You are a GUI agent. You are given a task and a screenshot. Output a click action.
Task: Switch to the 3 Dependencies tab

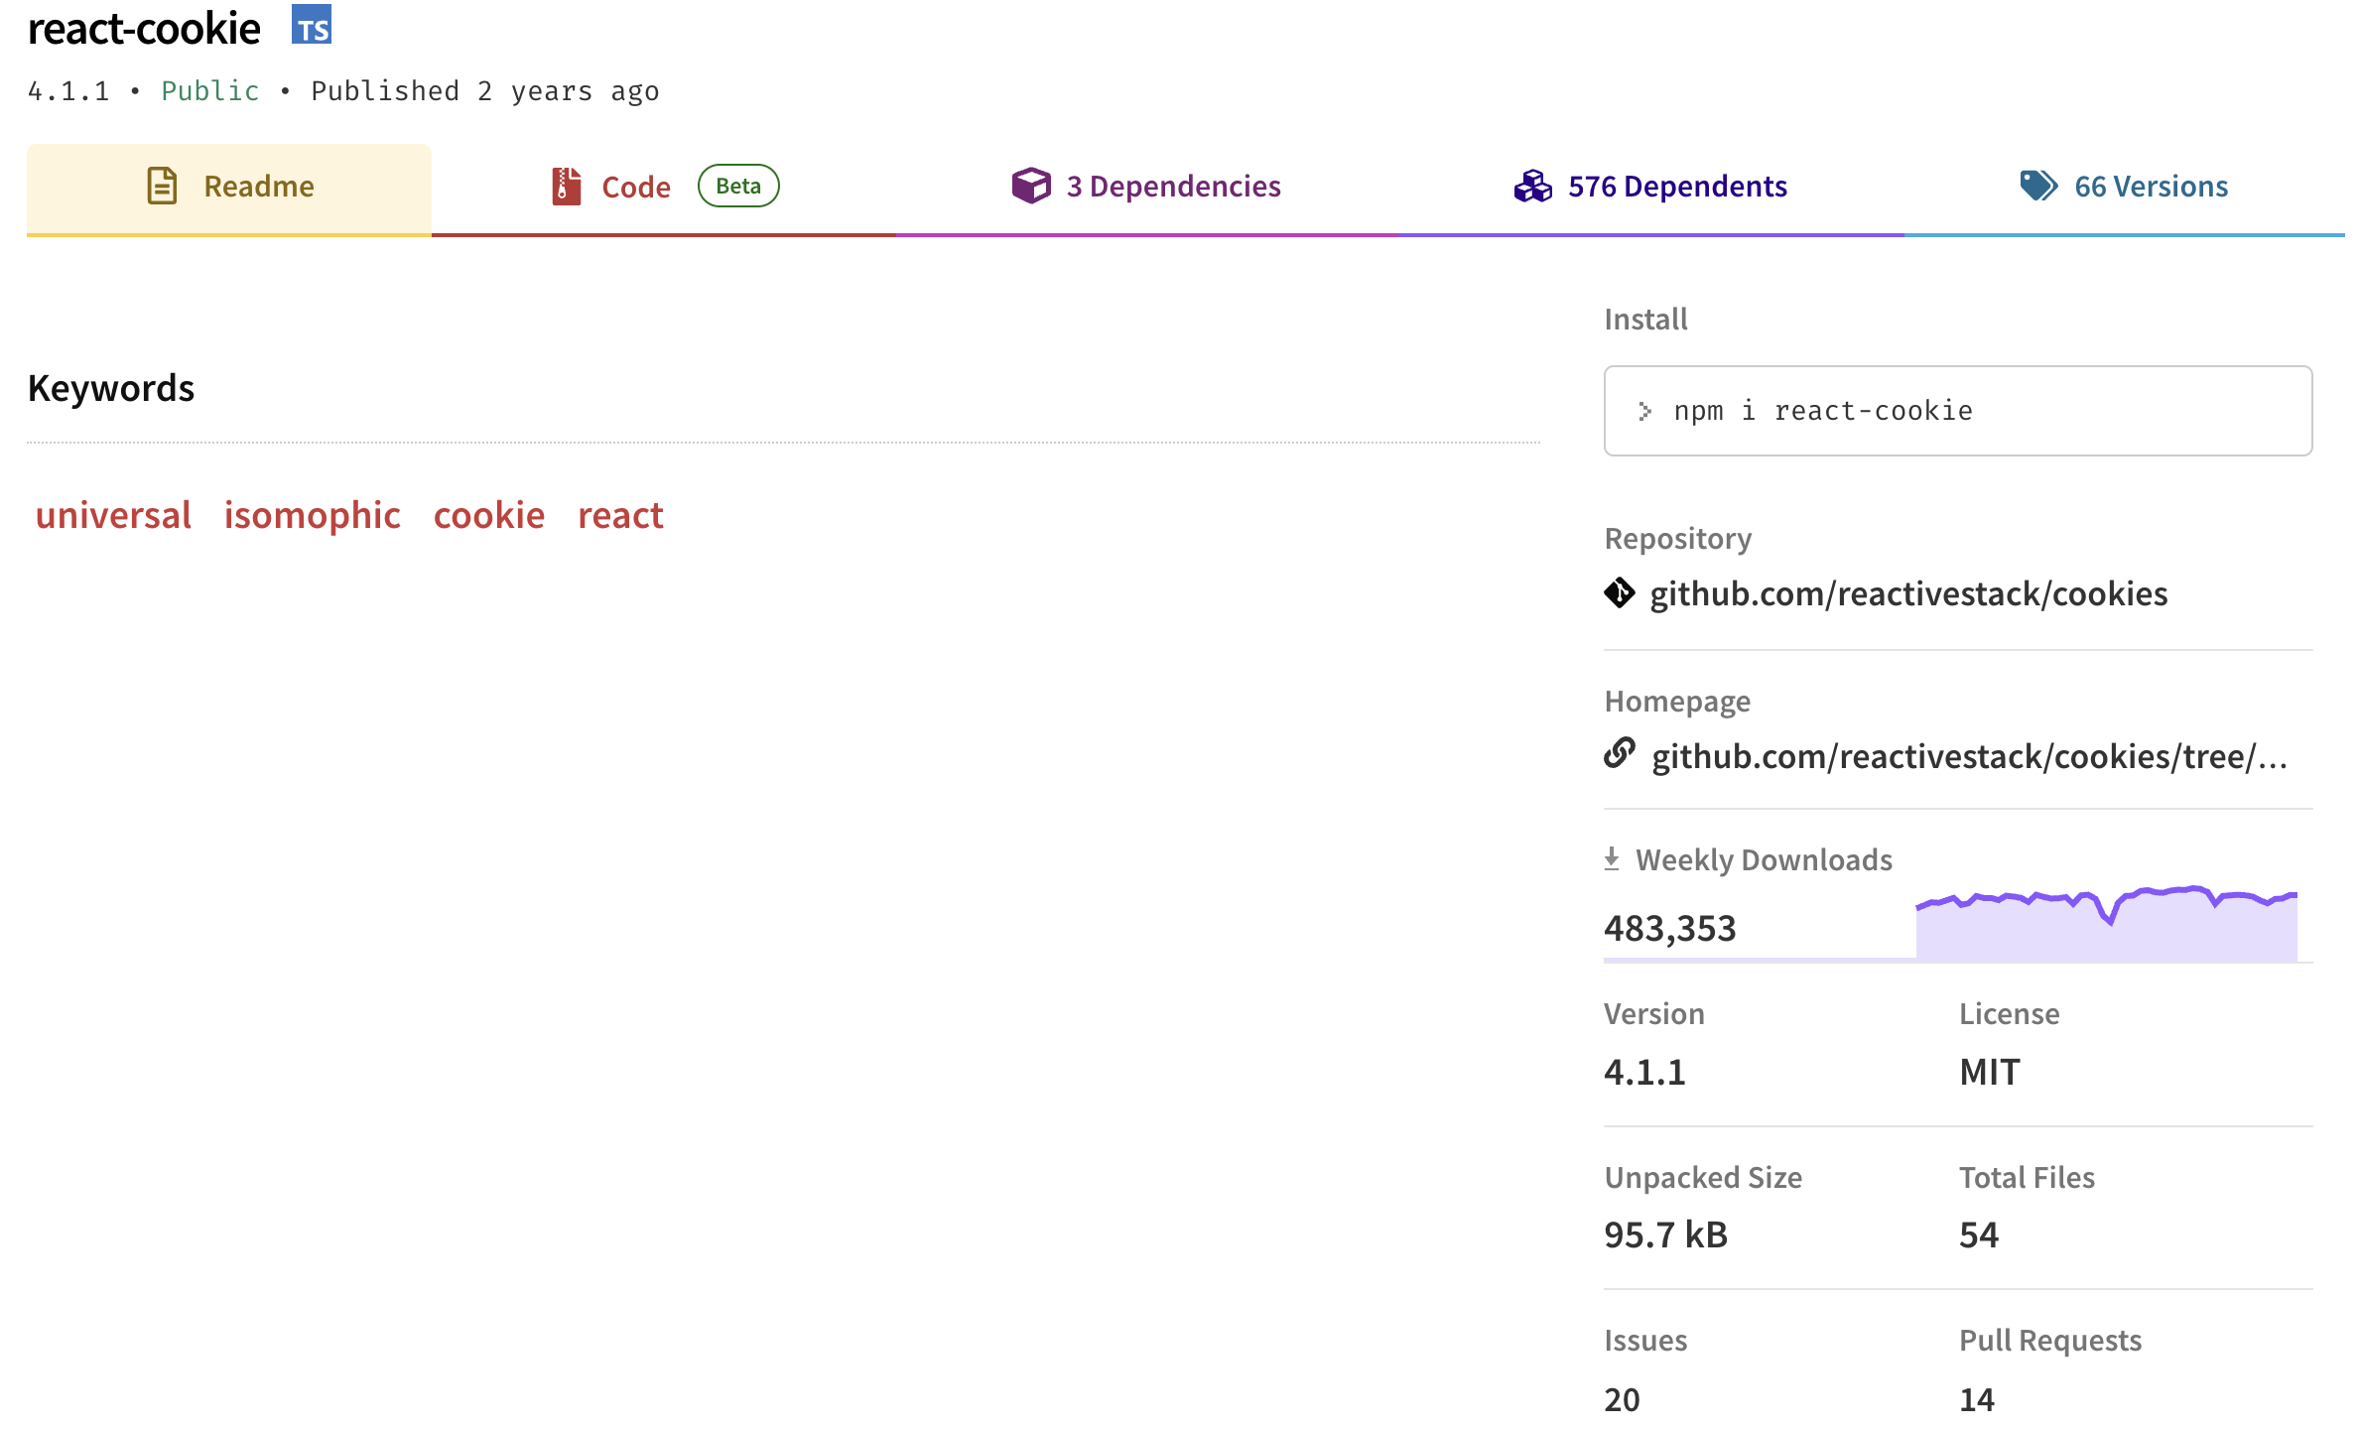pyautogui.click(x=1173, y=187)
